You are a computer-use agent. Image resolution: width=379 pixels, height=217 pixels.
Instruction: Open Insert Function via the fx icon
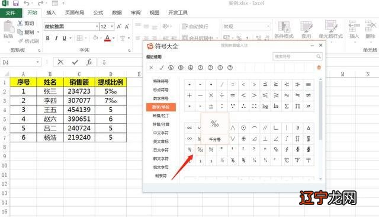pyautogui.click(x=89, y=62)
